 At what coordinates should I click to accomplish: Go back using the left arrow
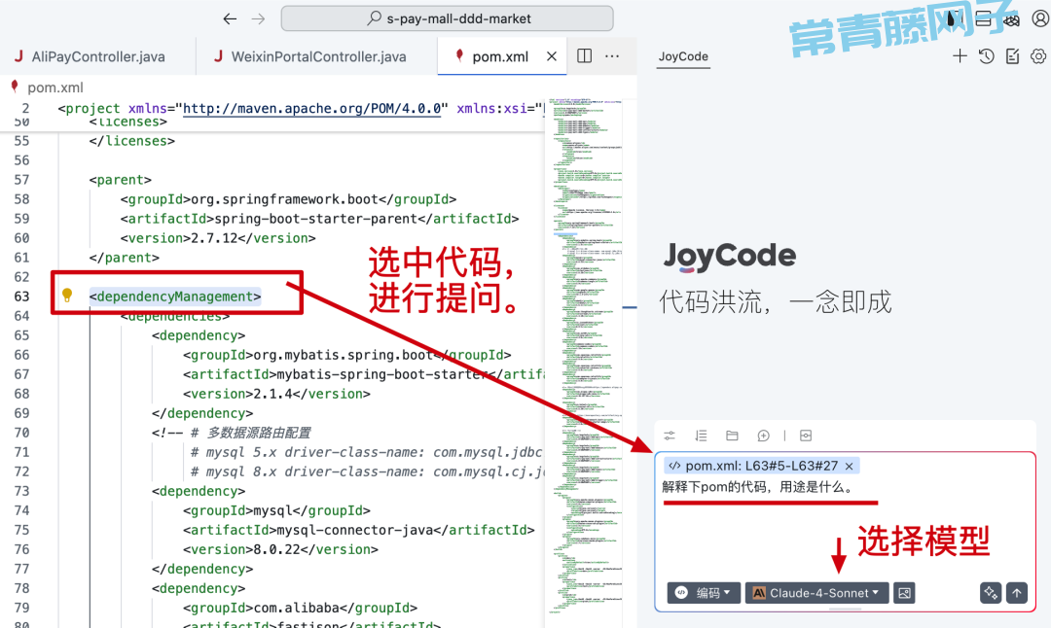point(230,18)
